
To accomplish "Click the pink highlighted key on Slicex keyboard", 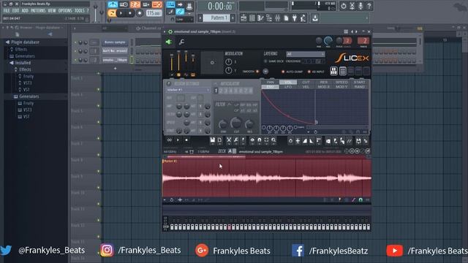I will (229, 227).
